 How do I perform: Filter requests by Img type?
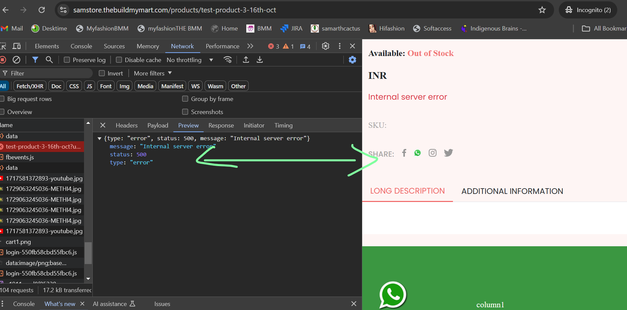pyautogui.click(x=124, y=86)
